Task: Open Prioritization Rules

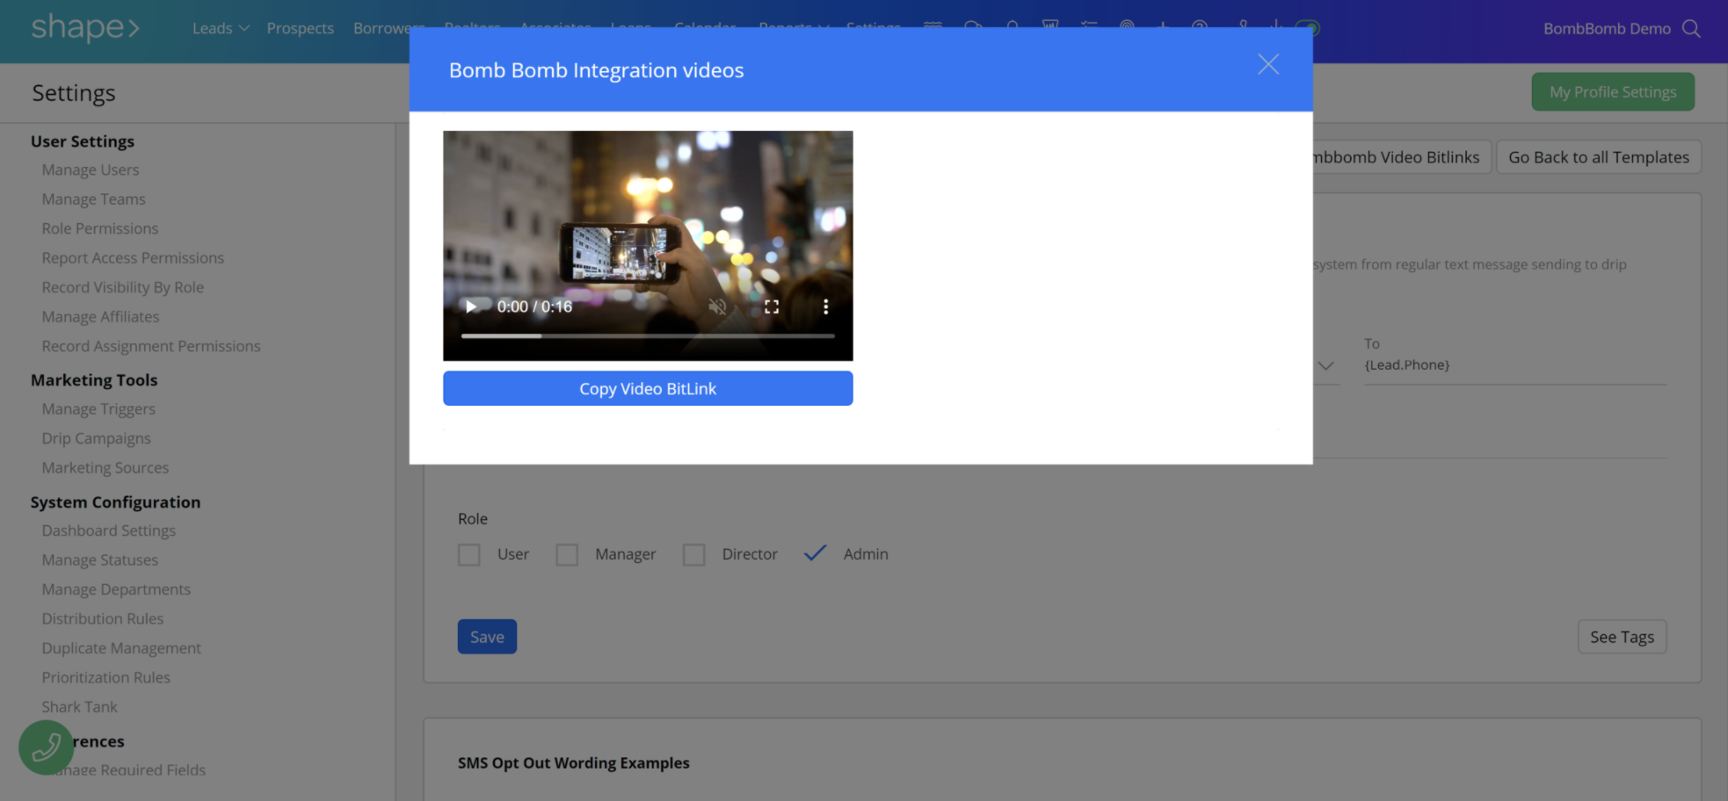Action: click(105, 678)
